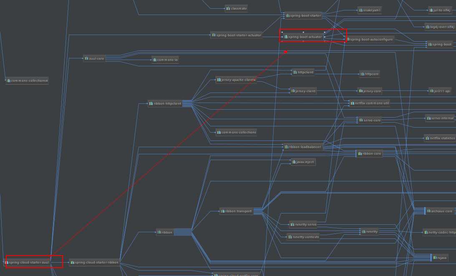Click the commons-collections4 library icon
This screenshot has width=456, height=276.
tap(8, 80)
